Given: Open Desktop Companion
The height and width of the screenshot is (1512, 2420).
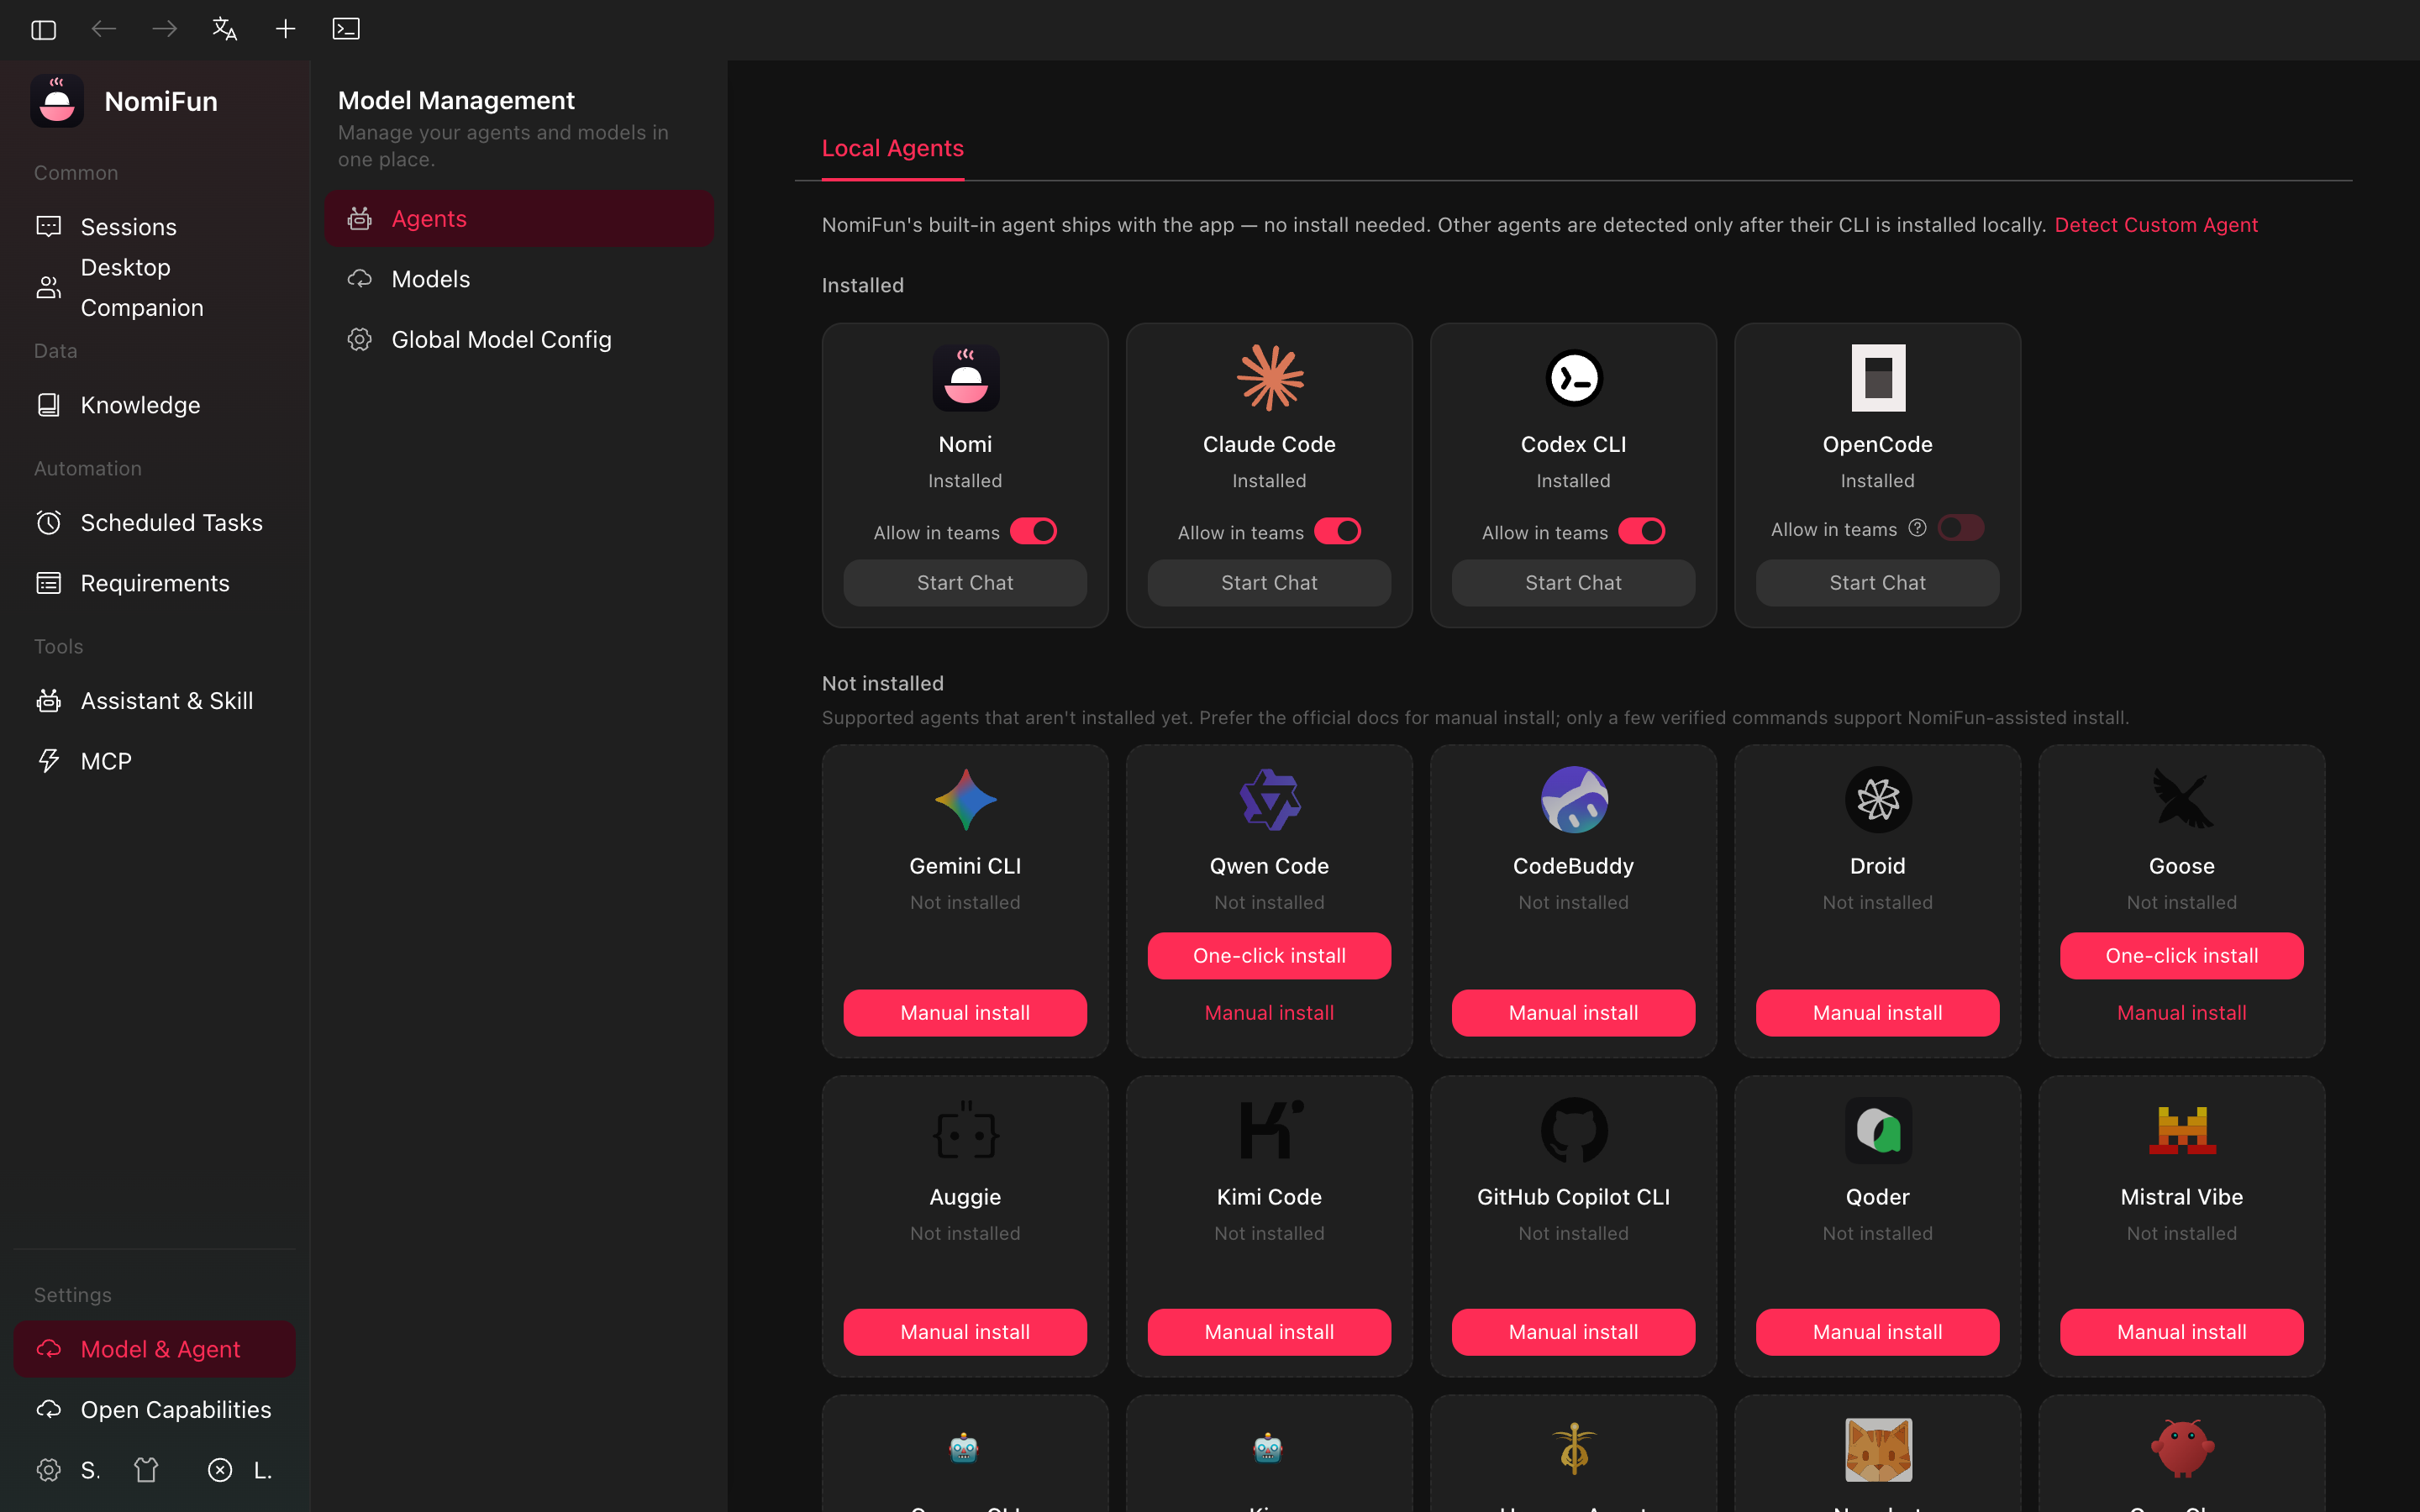Looking at the screenshot, I should pyautogui.click(x=155, y=288).
